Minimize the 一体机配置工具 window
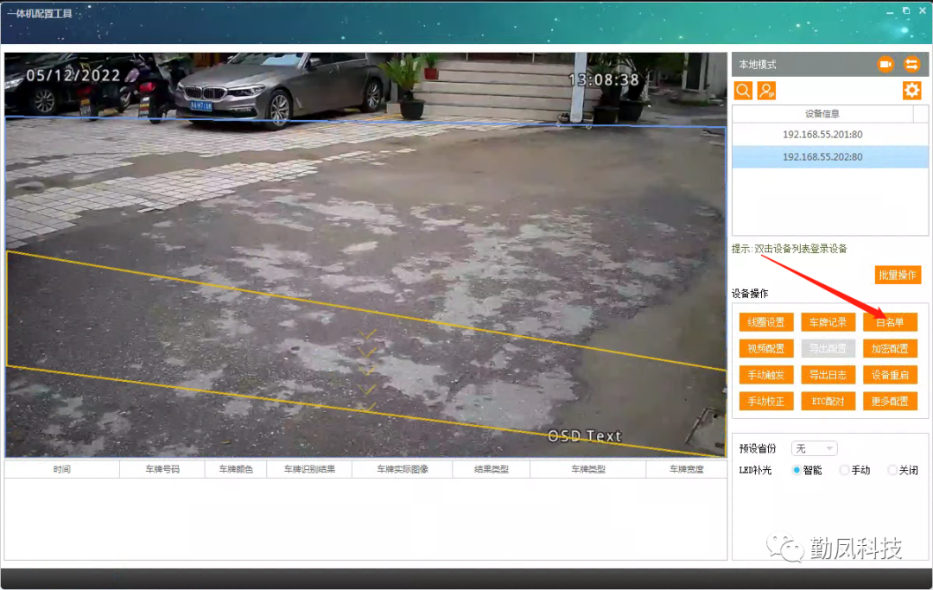This screenshot has width=933, height=590. click(x=890, y=11)
